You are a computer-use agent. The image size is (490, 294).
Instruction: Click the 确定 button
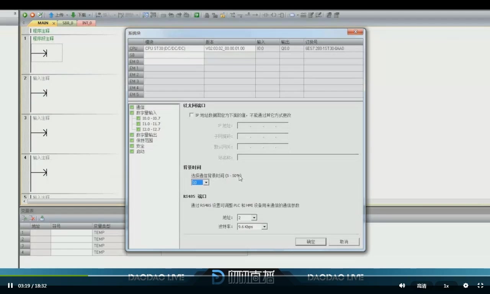[311, 242]
